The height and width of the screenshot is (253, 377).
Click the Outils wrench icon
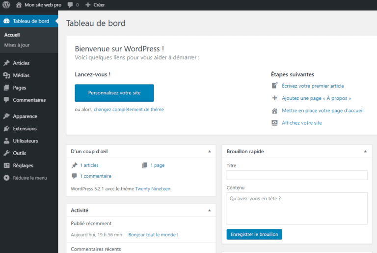point(6,153)
